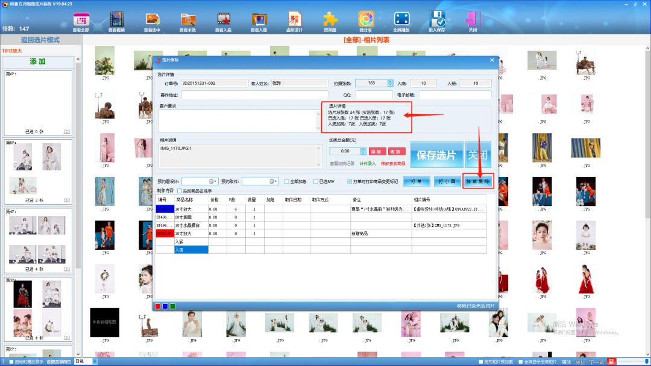Open 查看入册 album toolbar icon
Viewport: 651px width, 366px height.
coord(259,22)
